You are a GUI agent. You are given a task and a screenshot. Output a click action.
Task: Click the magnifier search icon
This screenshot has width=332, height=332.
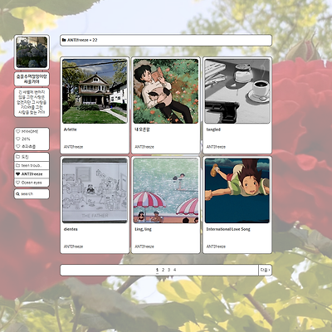tap(18, 194)
